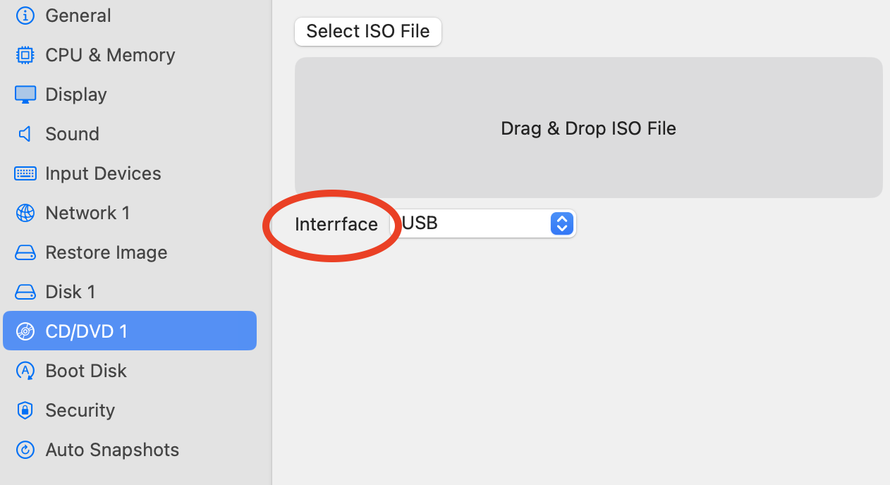The height and width of the screenshot is (485, 890).
Task: Click the Display monitor icon
Action: pyautogui.click(x=25, y=94)
